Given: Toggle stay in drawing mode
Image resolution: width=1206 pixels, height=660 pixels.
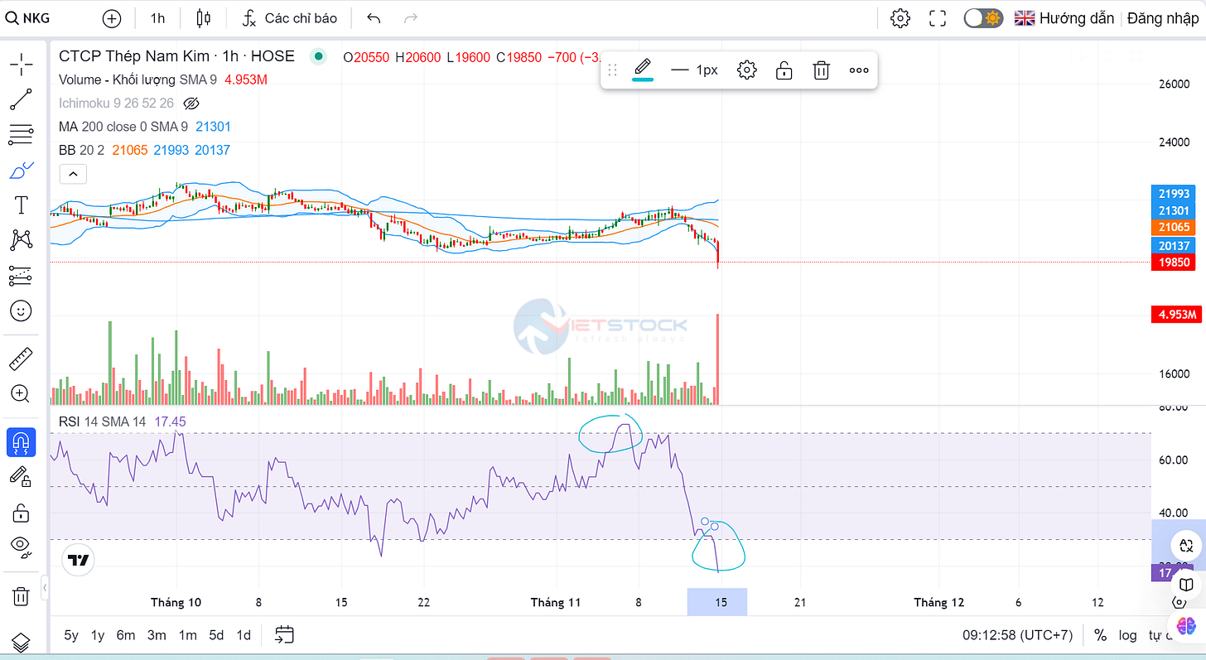Looking at the screenshot, I should tap(21, 477).
